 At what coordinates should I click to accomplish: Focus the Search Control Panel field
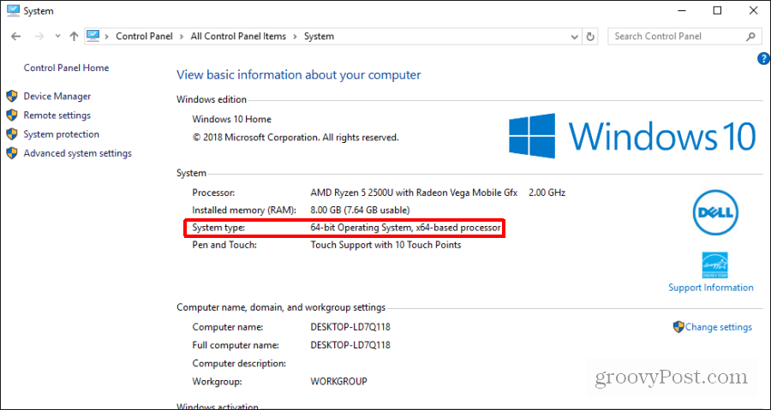pos(684,36)
